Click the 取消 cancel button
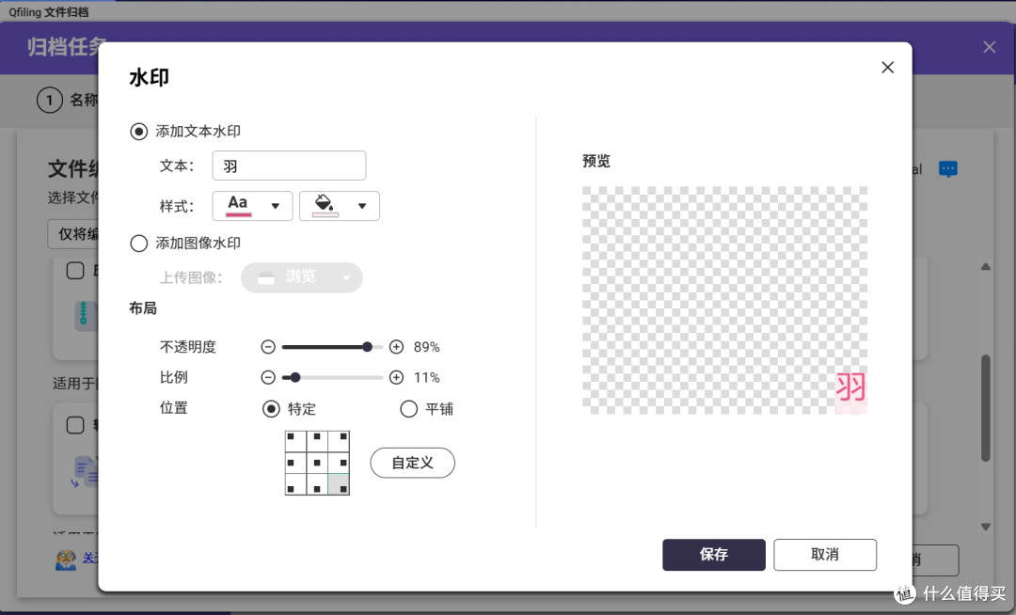Screen dimensions: 1016x615 pos(825,555)
